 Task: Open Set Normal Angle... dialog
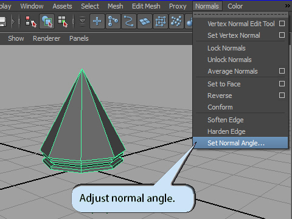click(x=240, y=143)
